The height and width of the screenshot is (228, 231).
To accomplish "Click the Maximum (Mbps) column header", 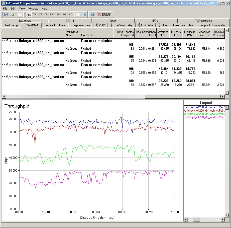I will click(x=189, y=33).
